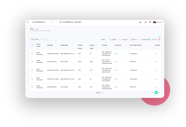Toggle the select-all checkbox in table header
Screen dimensions: 186x127
[x=32, y=45]
